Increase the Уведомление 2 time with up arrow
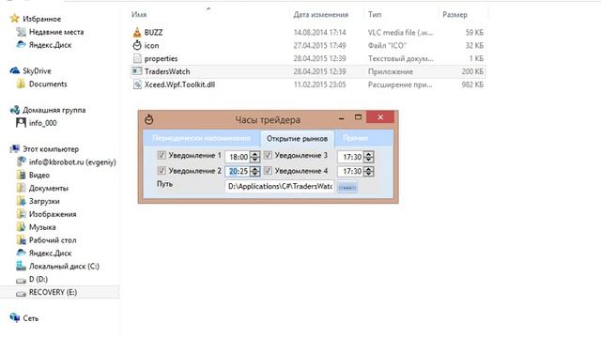Screen dimensions: 601x338 (x=254, y=168)
